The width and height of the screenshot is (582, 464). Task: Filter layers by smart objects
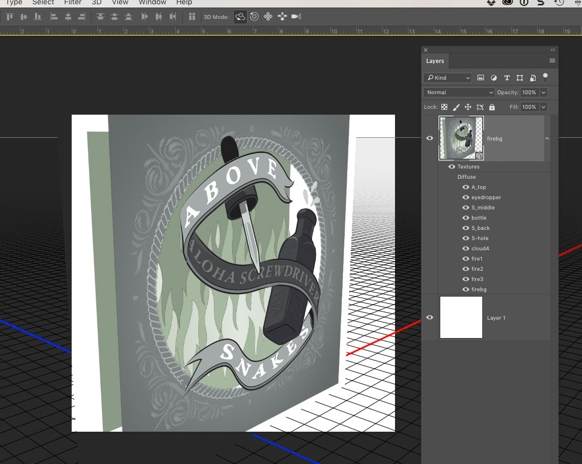[532, 78]
